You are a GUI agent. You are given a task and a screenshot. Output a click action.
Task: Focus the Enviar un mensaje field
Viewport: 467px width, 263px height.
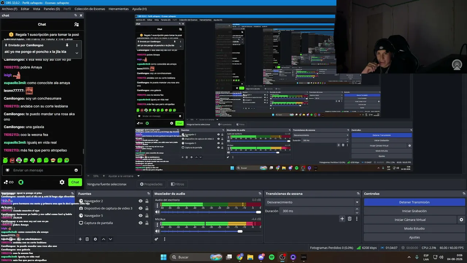point(42,170)
